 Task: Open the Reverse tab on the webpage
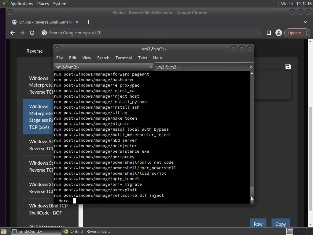[35, 51]
